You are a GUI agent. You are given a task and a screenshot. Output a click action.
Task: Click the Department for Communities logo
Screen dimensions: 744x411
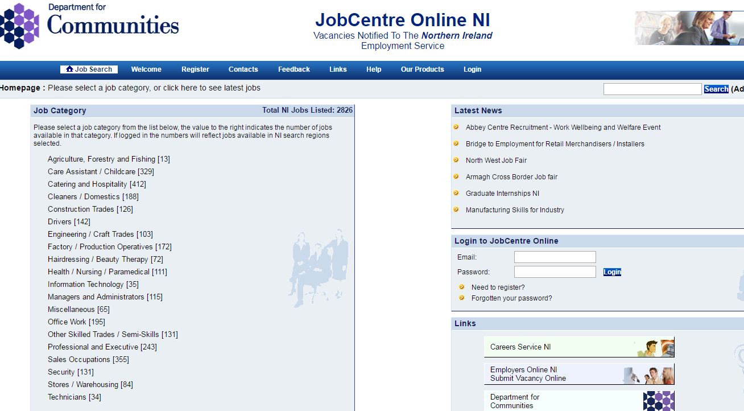[x=89, y=25]
